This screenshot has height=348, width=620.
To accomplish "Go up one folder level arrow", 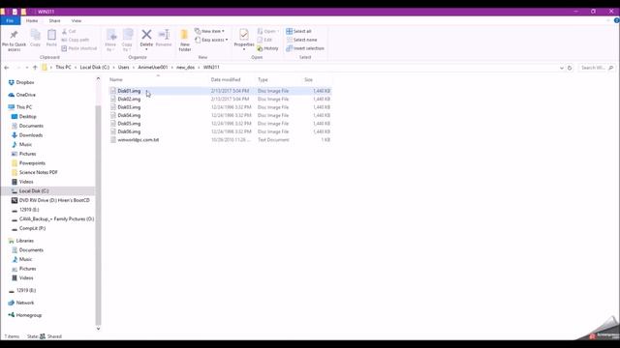I will (35, 68).
